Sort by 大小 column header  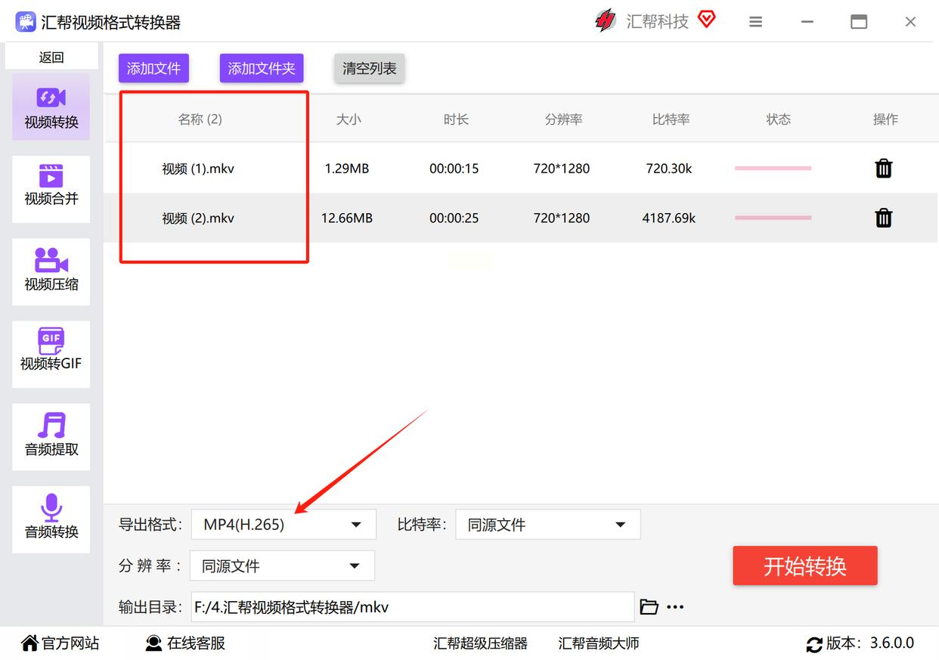(348, 119)
